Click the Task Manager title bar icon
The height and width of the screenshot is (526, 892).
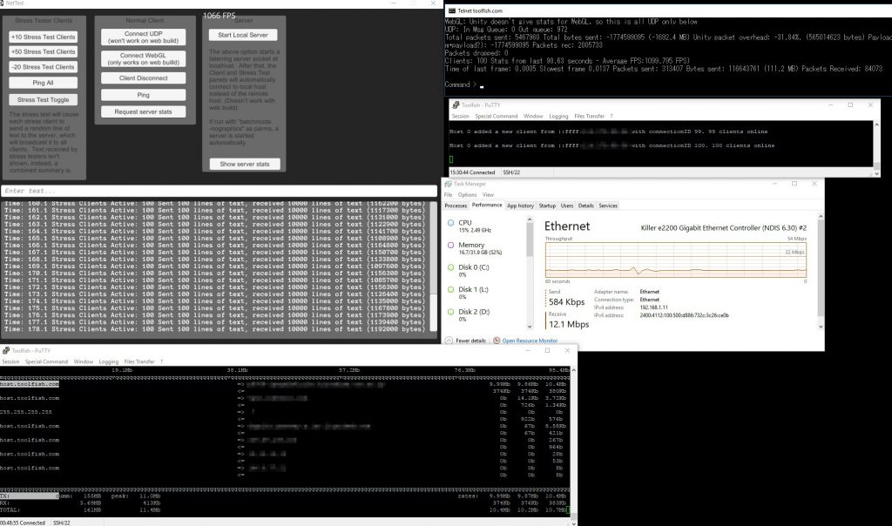point(448,184)
